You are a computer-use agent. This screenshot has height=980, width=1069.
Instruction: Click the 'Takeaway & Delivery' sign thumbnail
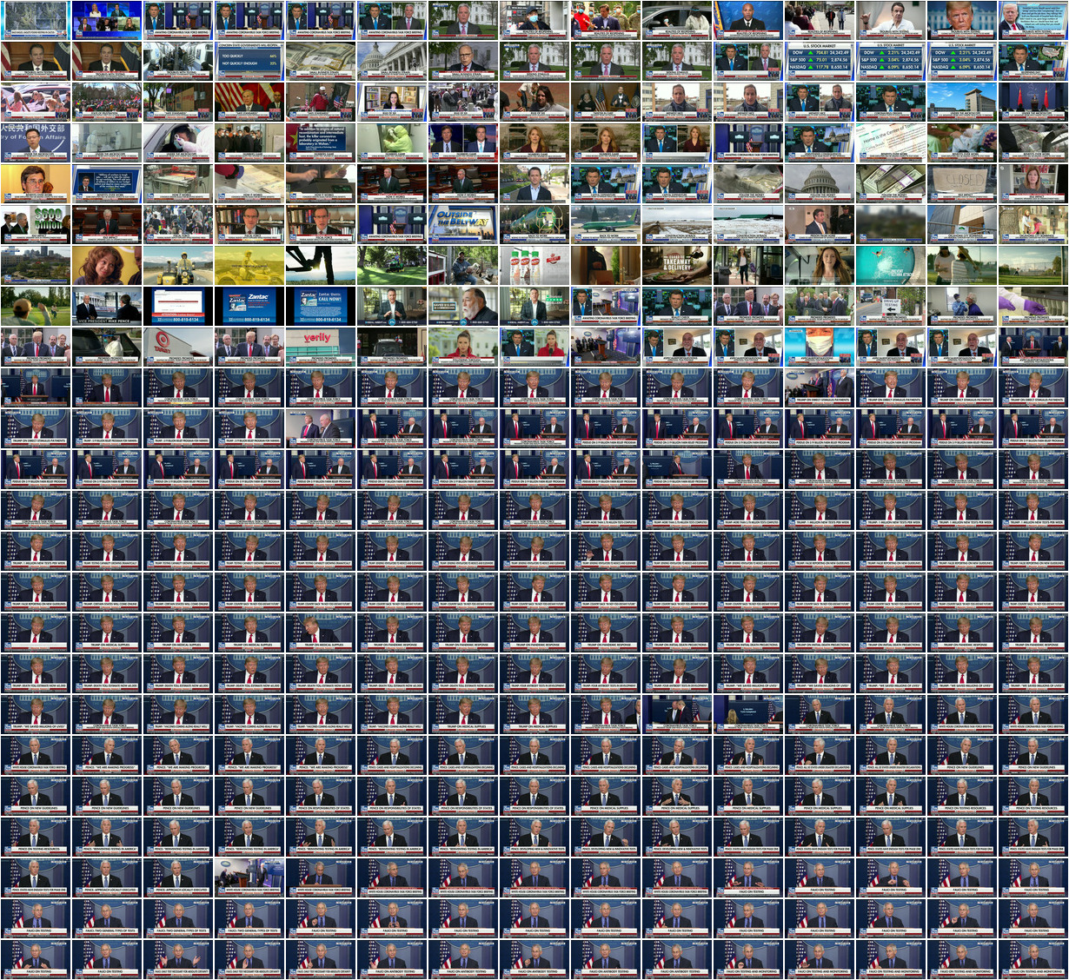pyautogui.click(x=677, y=264)
